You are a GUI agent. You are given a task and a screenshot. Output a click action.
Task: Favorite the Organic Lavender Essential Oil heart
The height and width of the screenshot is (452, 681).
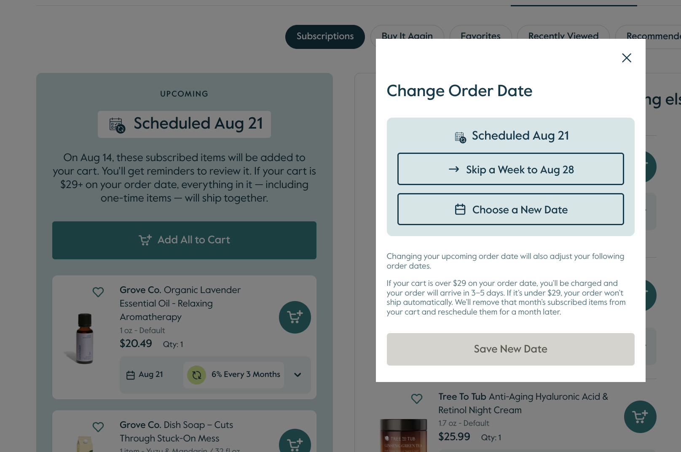98,292
